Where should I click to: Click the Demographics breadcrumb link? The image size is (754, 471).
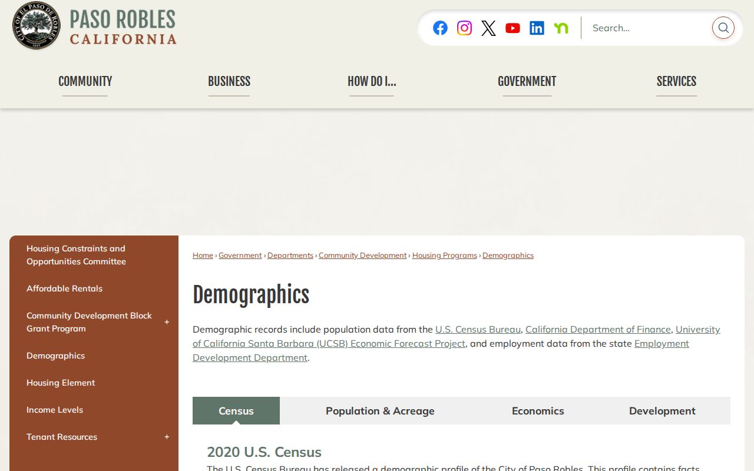pos(508,256)
